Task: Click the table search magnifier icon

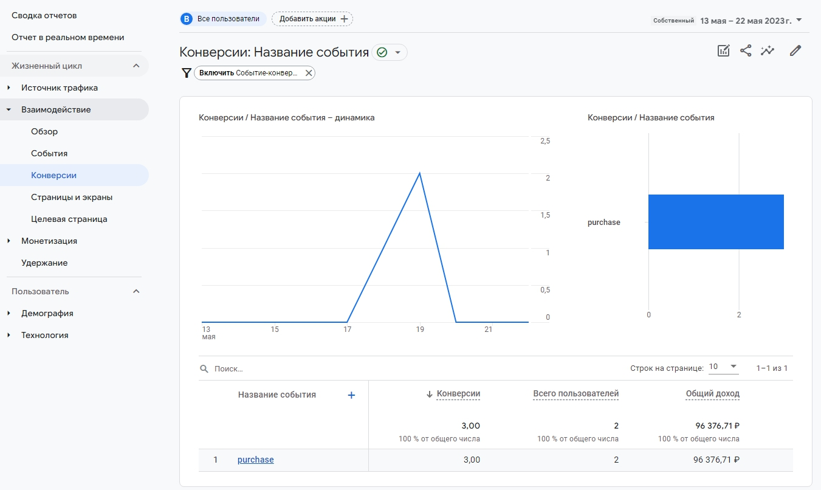Action: [x=204, y=368]
